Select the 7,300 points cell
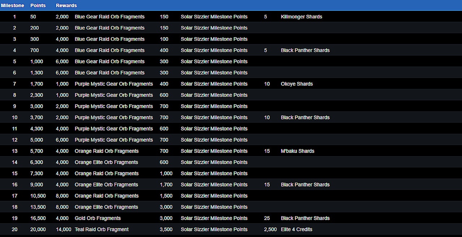The width and height of the screenshot is (462, 237). click(x=36, y=173)
